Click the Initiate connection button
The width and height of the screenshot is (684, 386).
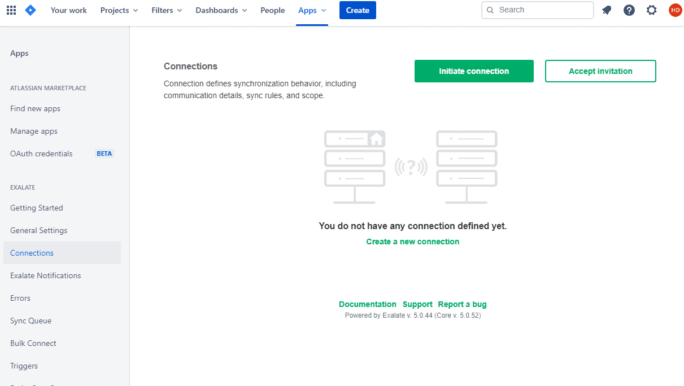tap(474, 71)
